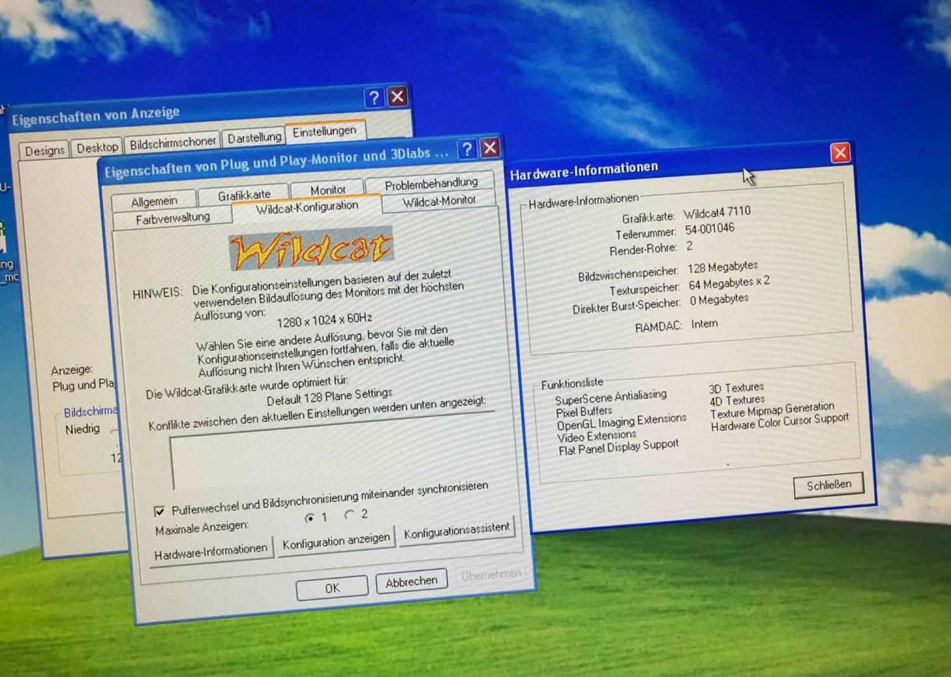Click Direkter Burst-Speicher value 0 Megabytes
Screen dimensions: 951x677
coord(719,299)
